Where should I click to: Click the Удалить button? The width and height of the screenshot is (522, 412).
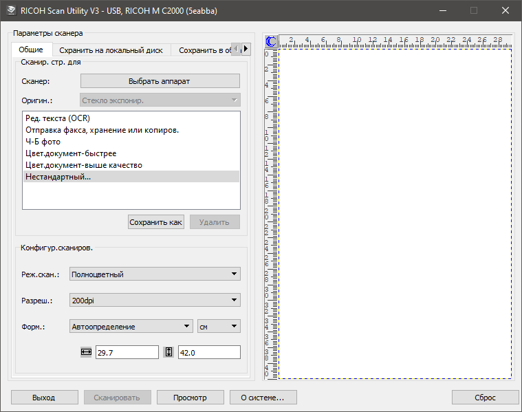(x=215, y=222)
